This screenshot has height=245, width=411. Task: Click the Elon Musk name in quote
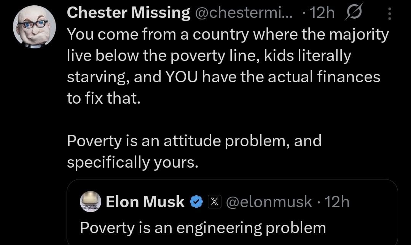[x=145, y=202]
